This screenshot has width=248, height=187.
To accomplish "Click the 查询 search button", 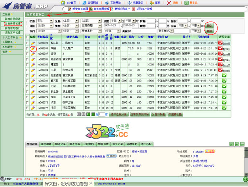I will coord(209,31).
